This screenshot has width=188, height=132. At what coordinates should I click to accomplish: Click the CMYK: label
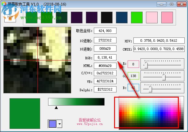point(127,49)
